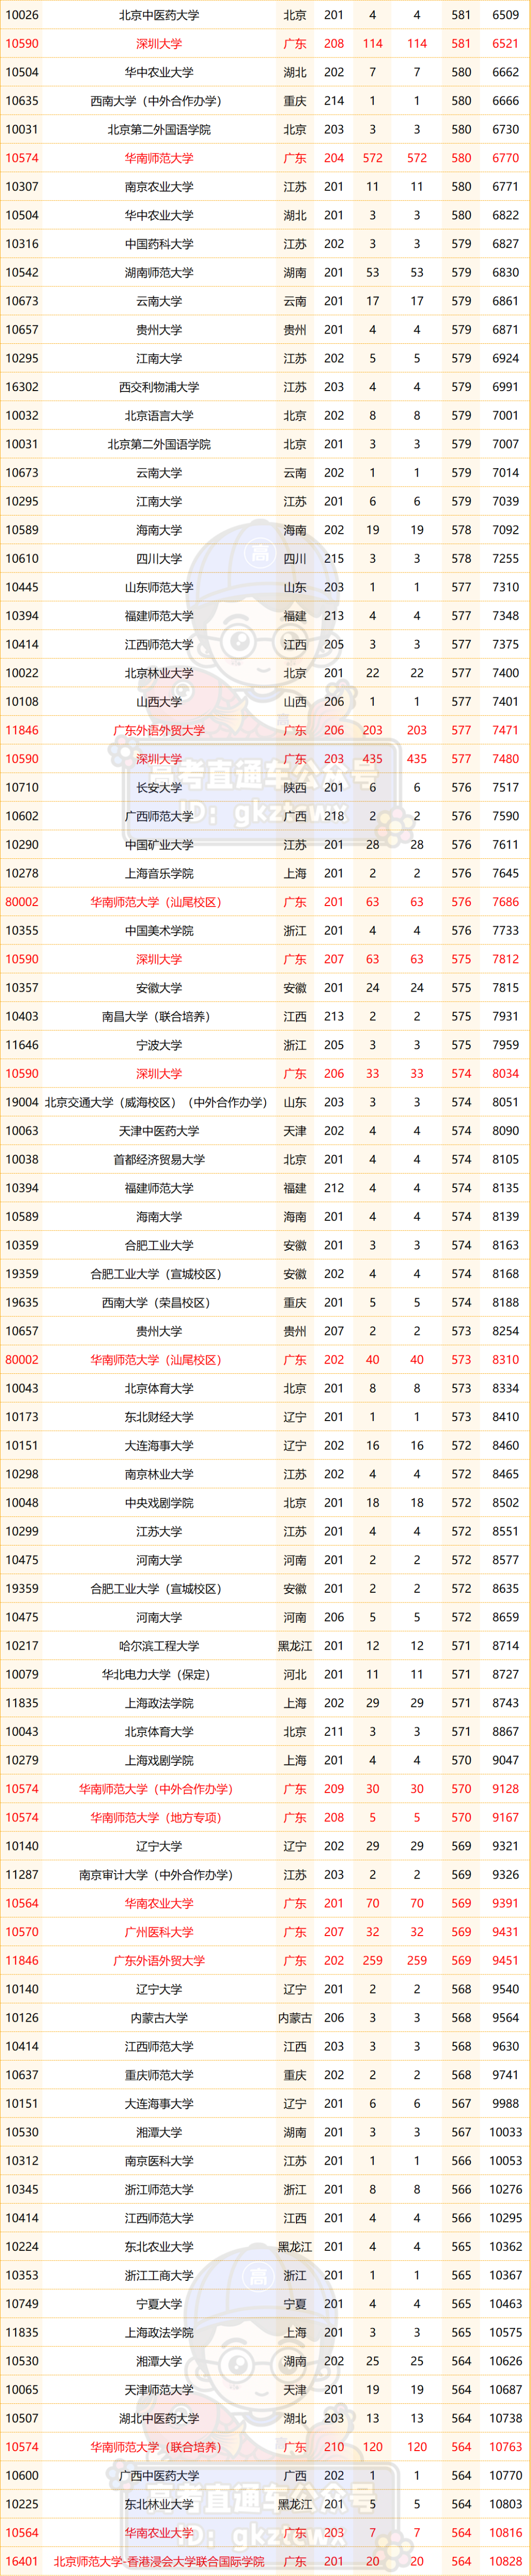Select rank value 6521 in Shenzhen University row

point(505,44)
